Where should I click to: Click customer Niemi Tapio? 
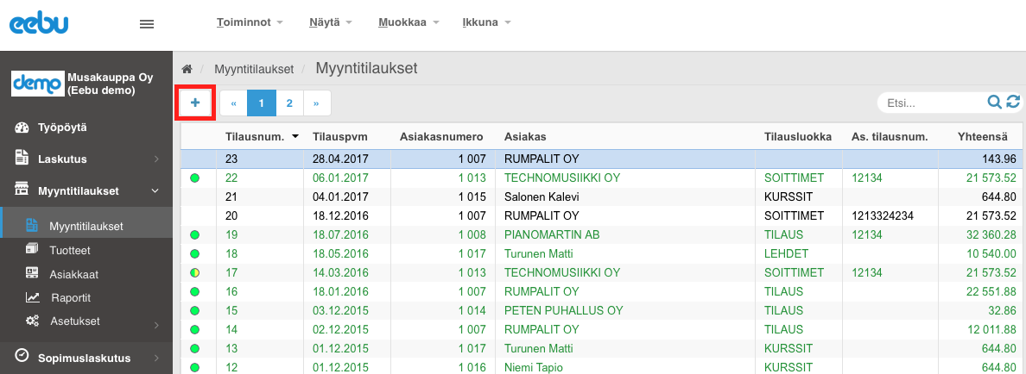pyautogui.click(x=534, y=367)
